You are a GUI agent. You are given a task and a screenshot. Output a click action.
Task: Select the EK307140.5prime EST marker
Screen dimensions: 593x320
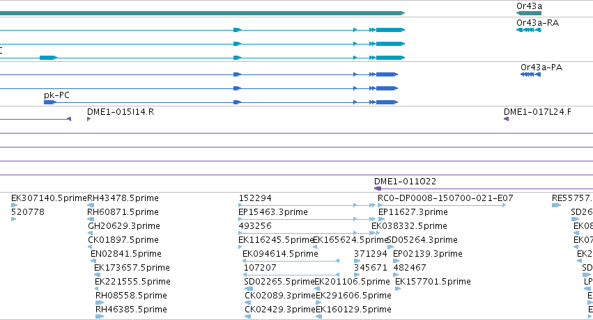pos(15,205)
